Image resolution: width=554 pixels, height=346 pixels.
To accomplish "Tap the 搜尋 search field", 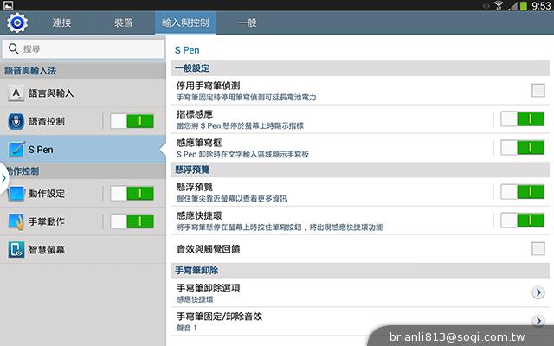I will point(87,49).
